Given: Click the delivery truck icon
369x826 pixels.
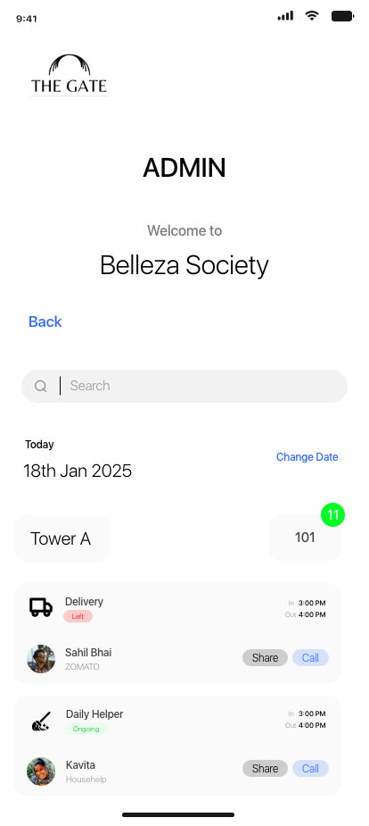Looking at the screenshot, I should tap(40, 607).
